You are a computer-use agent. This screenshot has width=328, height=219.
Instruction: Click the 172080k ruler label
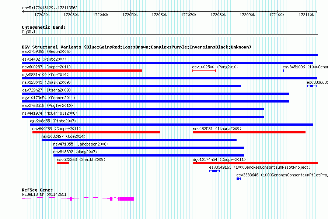tap(218, 15)
